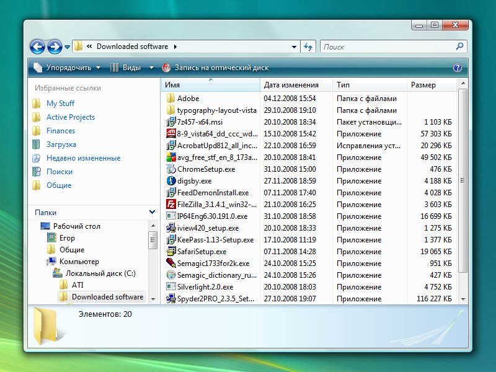Click the breadcrumb double-chevron for parent folders

coord(89,46)
